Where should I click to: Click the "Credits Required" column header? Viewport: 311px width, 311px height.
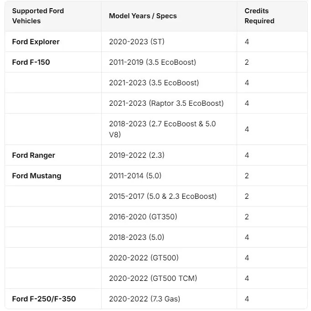pos(259,16)
